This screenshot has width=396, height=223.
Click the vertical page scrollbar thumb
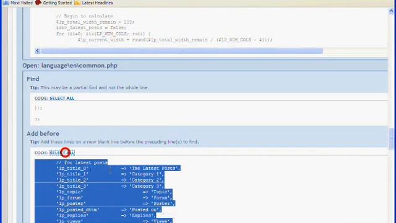[x=391, y=139]
